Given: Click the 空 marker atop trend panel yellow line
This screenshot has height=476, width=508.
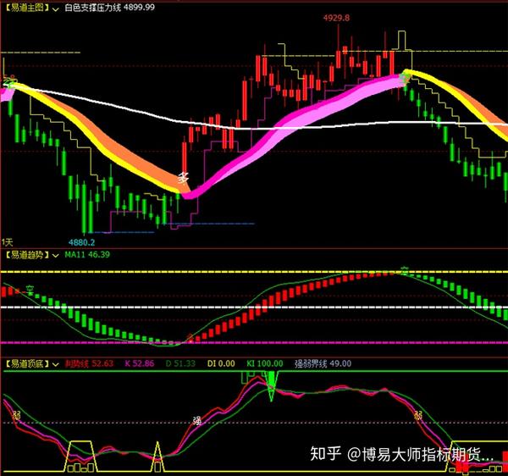Looking at the screenshot, I should tap(405, 269).
